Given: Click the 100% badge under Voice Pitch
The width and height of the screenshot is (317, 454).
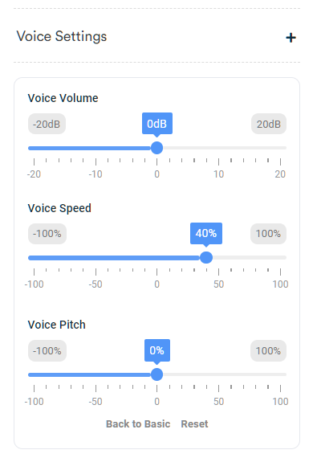Looking at the screenshot, I should click(x=268, y=351).
